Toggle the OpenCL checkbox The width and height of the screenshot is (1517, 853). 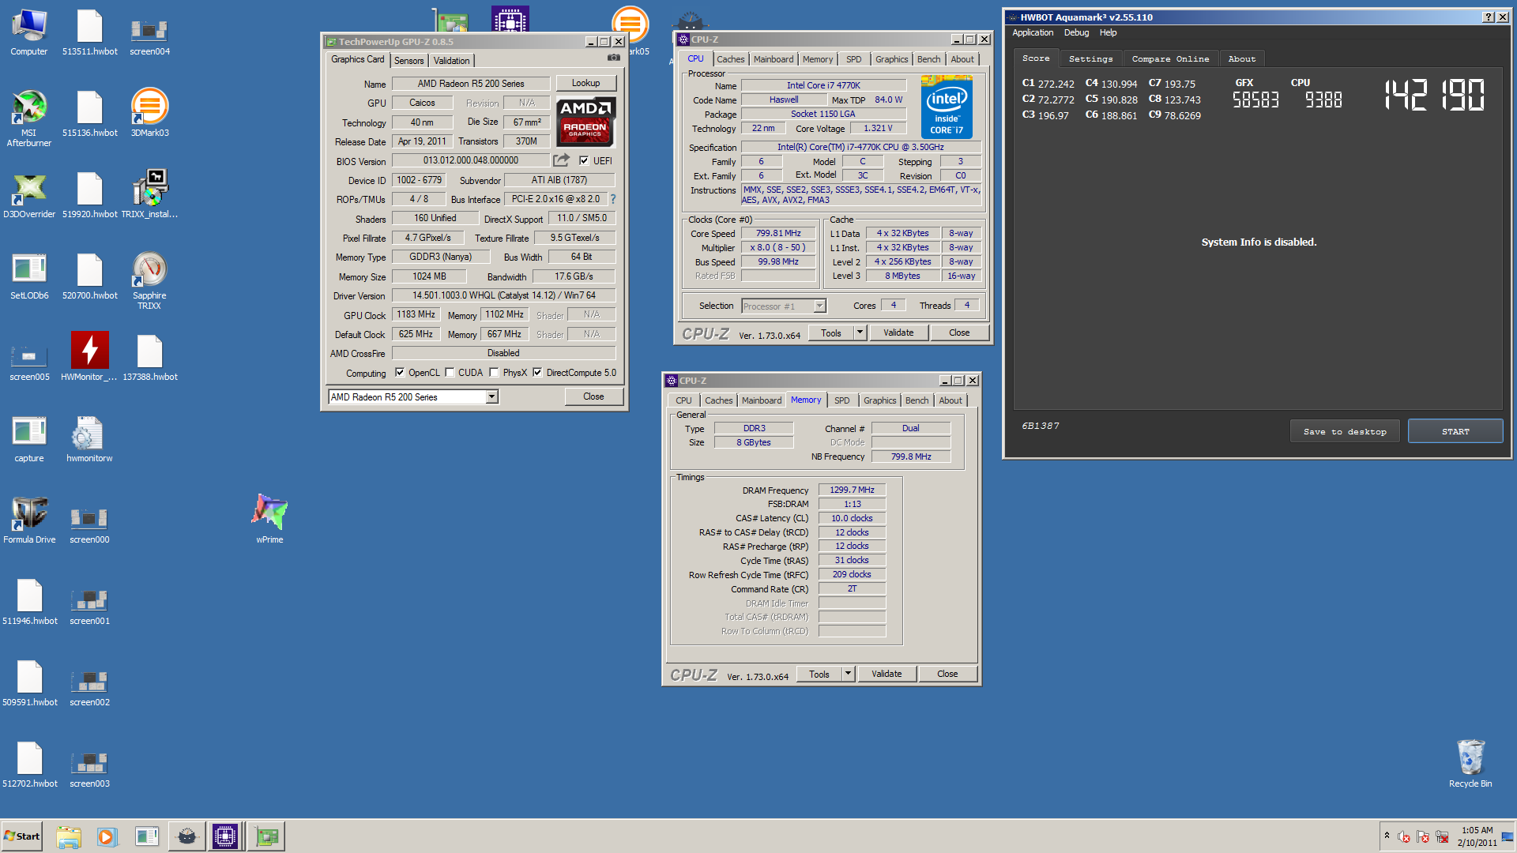pos(400,373)
